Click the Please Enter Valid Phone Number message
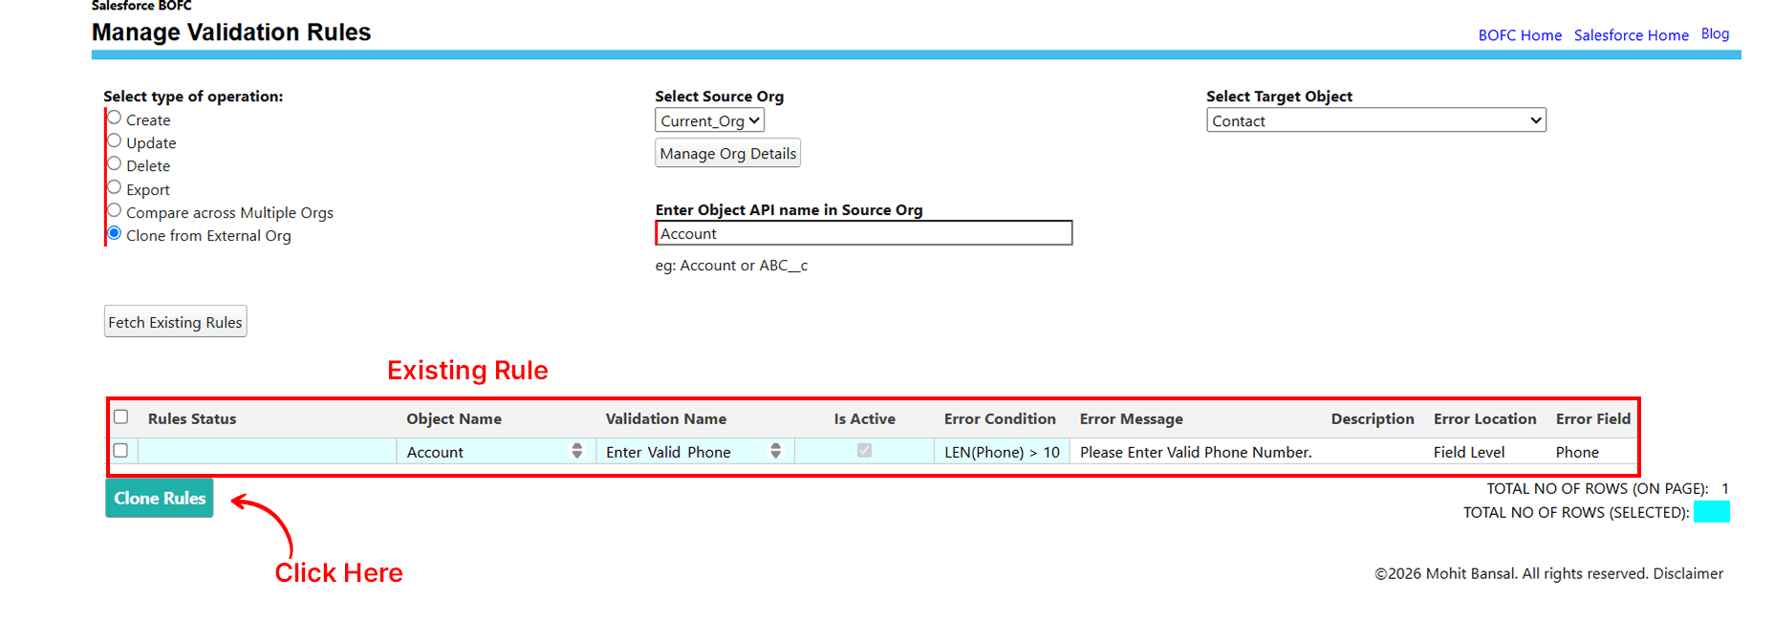Image resolution: width=1773 pixels, height=621 pixels. click(x=1196, y=452)
